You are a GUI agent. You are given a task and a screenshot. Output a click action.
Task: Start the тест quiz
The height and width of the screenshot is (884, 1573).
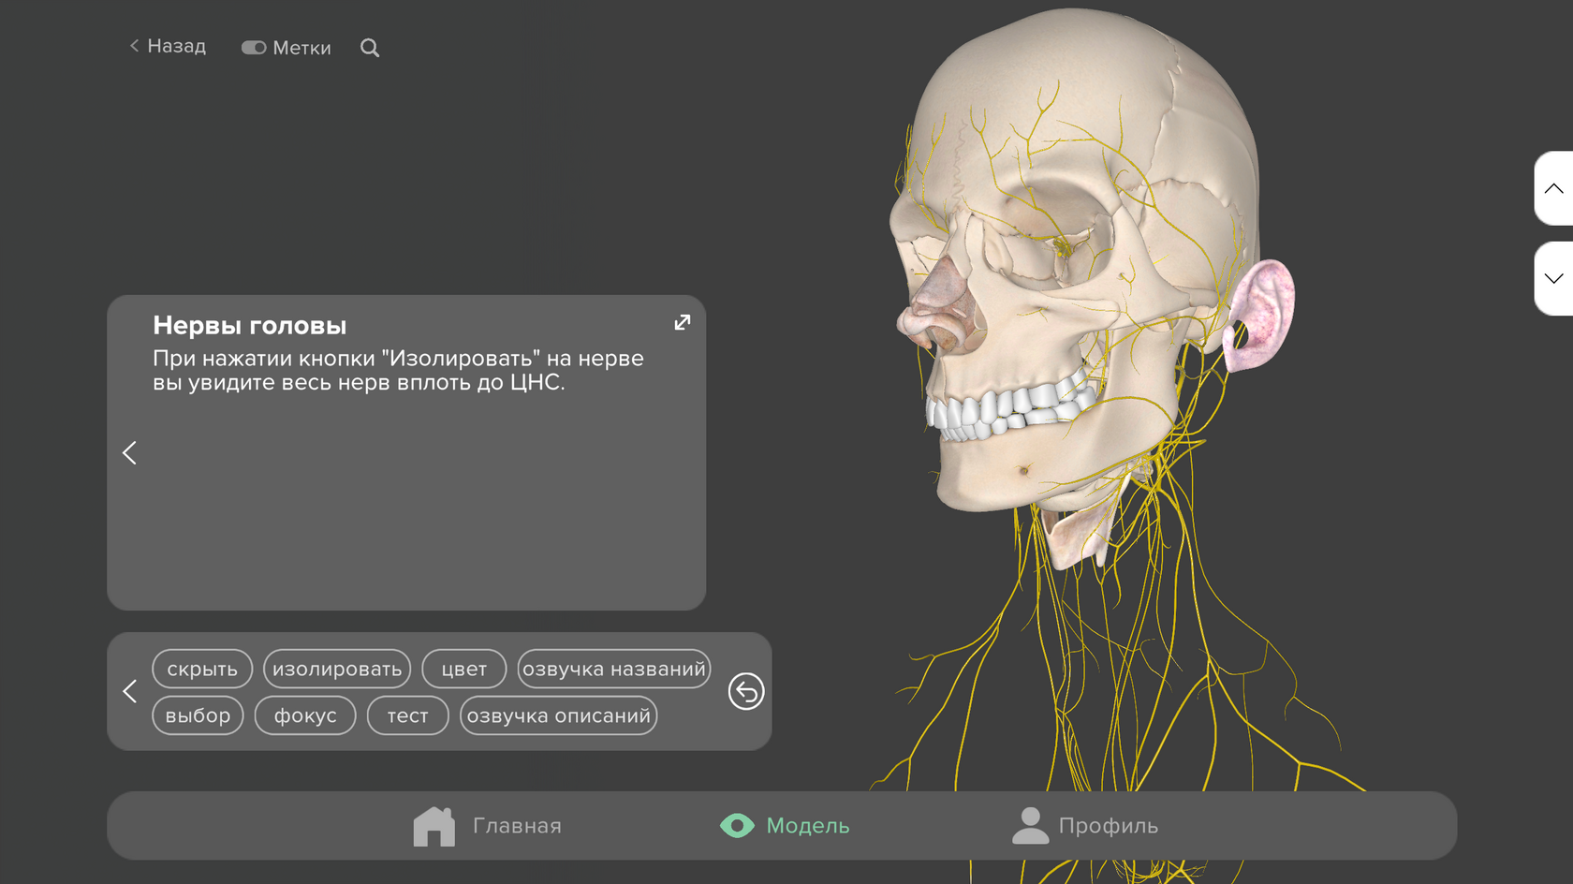(x=407, y=716)
